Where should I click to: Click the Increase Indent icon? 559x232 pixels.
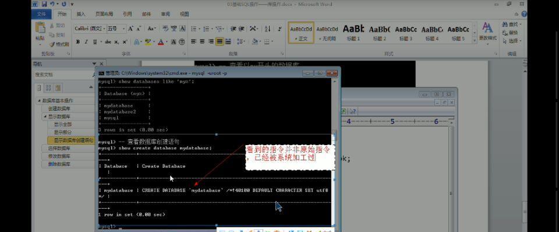tap(241, 29)
